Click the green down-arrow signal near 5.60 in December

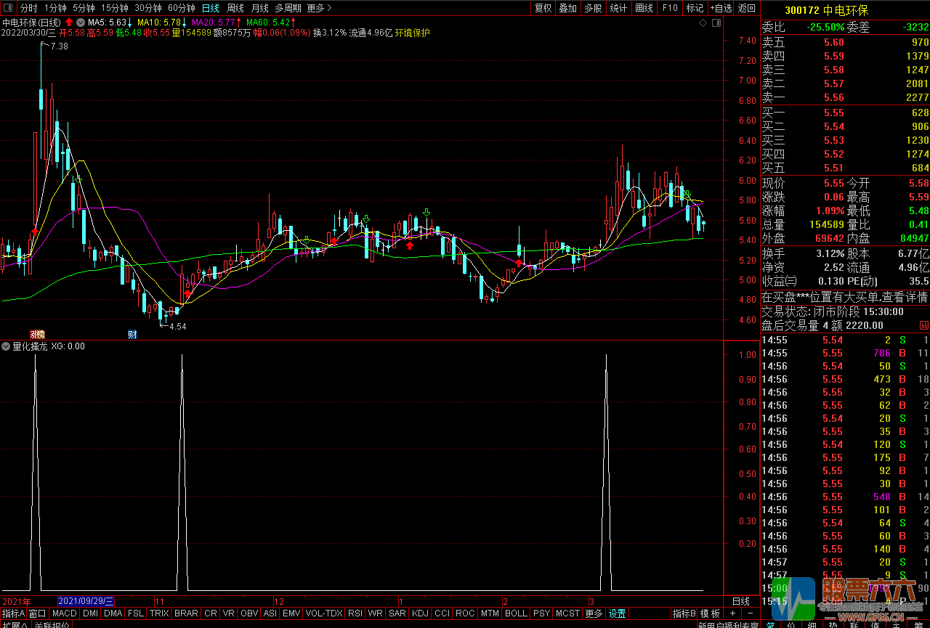[366, 219]
